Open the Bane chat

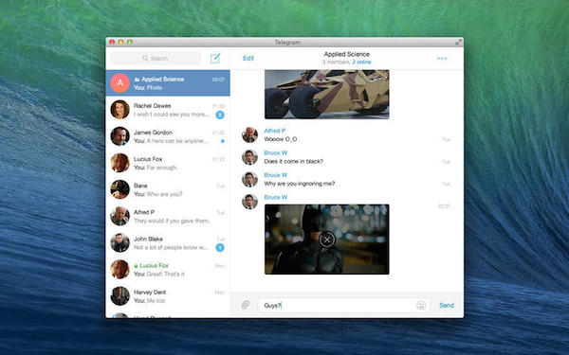point(168,189)
